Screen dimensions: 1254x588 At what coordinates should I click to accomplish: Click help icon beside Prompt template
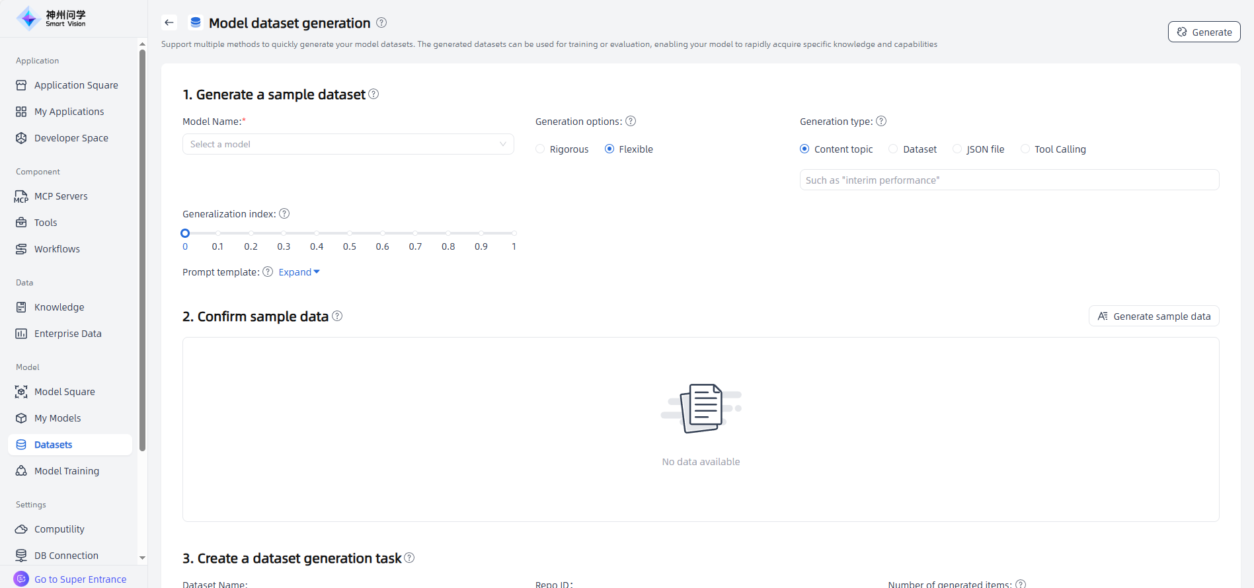(x=268, y=272)
